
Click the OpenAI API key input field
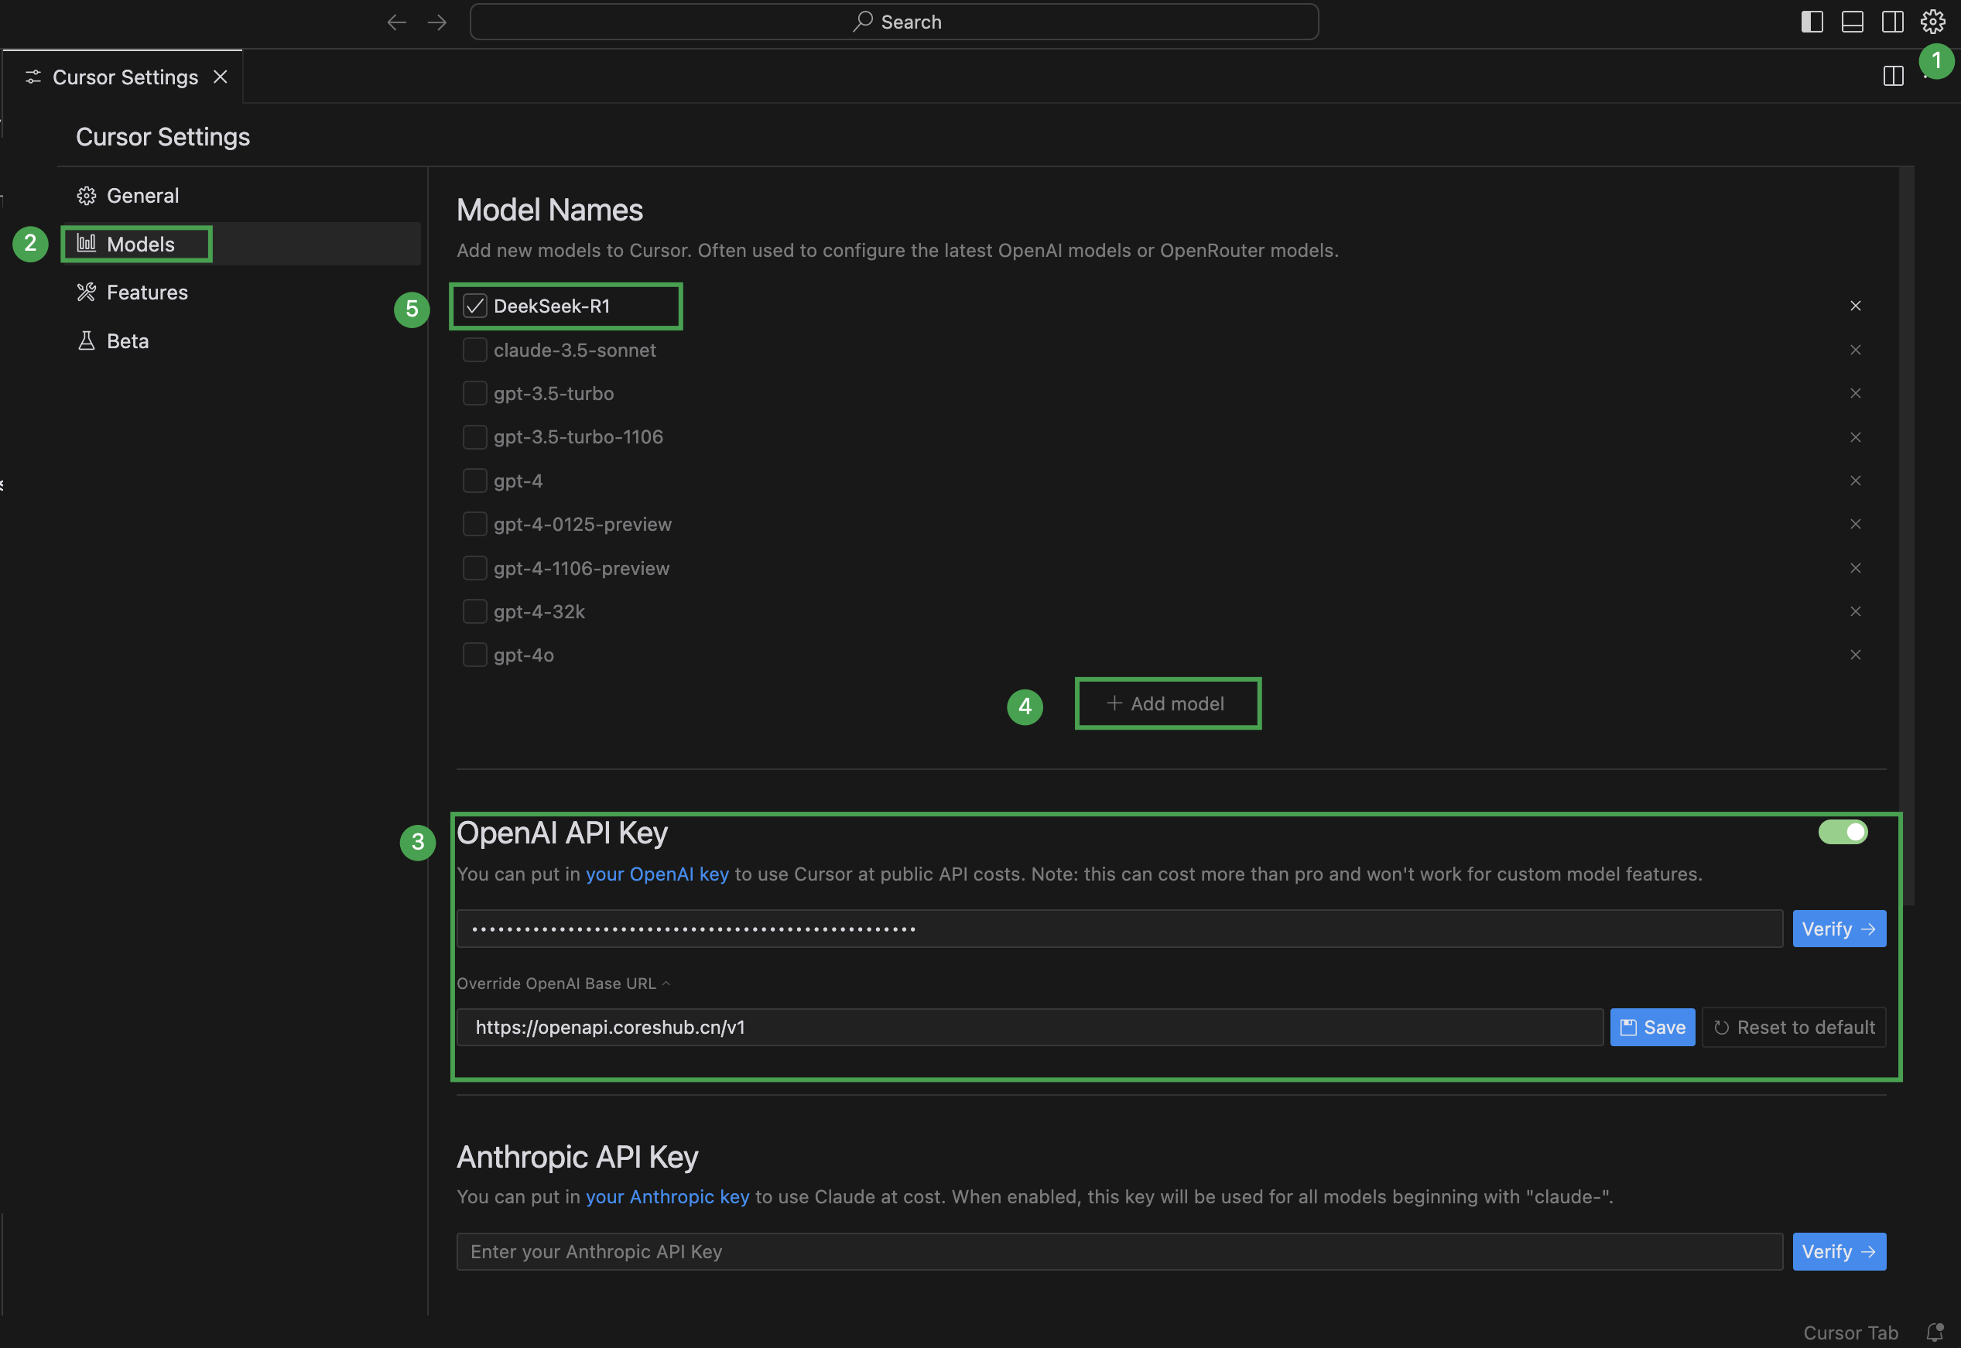tap(1119, 929)
